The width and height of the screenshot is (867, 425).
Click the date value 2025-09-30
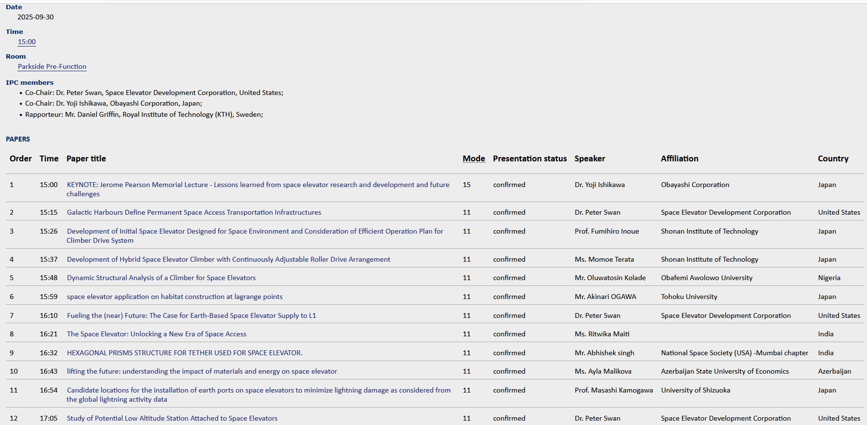click(35, 17)
